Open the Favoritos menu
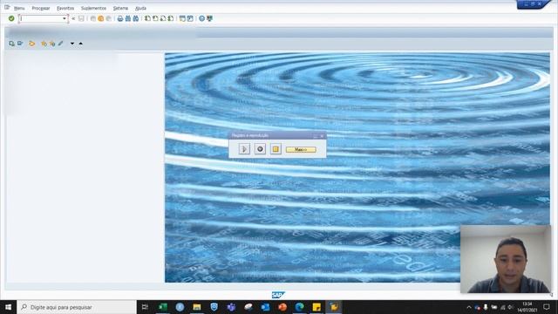The image size is (558, 314). [65, 8]
